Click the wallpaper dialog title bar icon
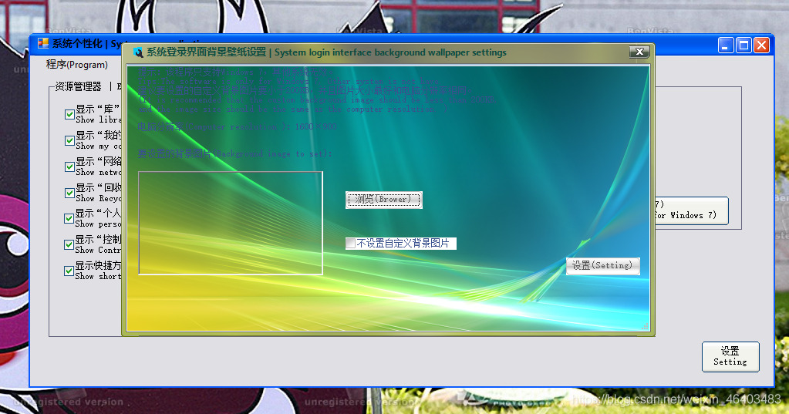 [x=138, y=52]
